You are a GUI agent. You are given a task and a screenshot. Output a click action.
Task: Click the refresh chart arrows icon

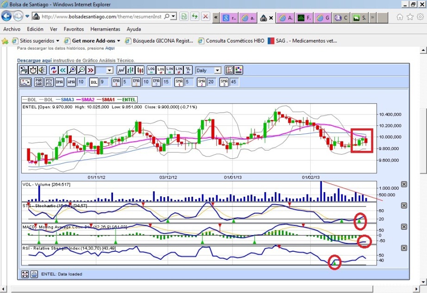coord(54,70)
